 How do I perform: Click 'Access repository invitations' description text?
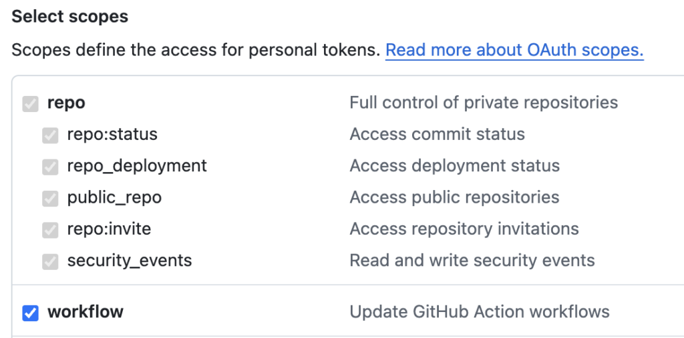(464, 229)
